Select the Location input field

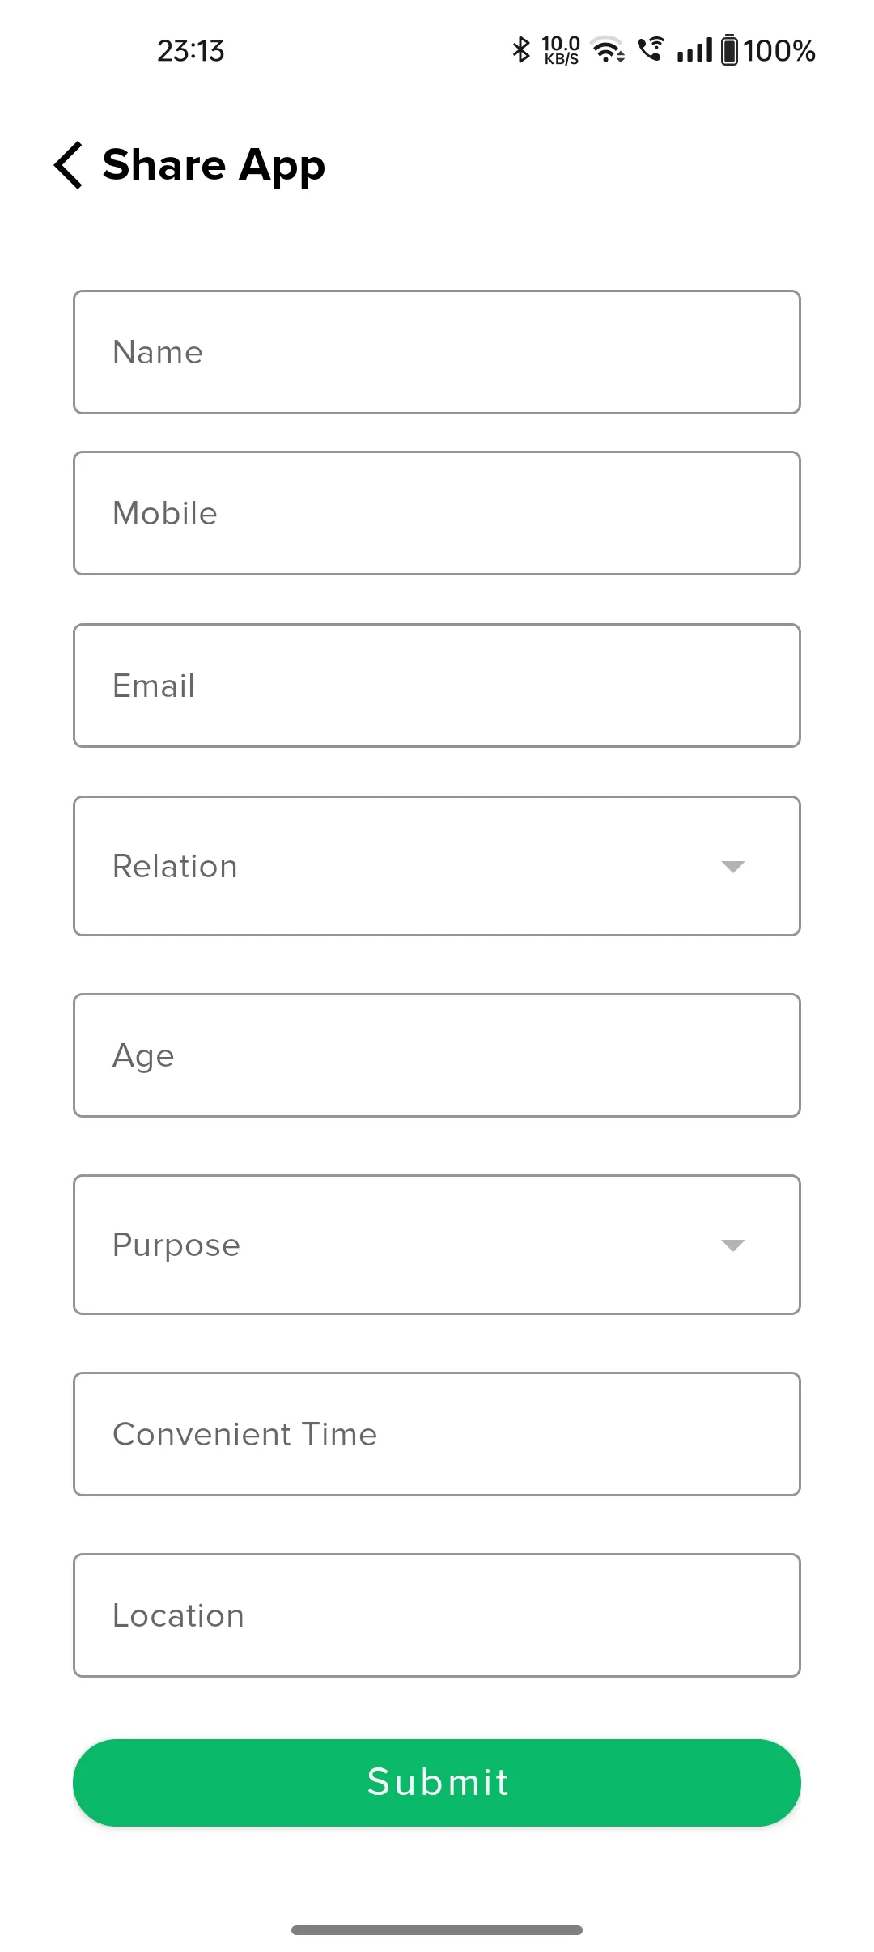(437, 1615)
